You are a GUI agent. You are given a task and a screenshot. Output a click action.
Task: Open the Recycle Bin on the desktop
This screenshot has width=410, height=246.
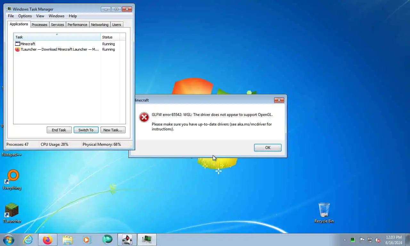pyautogui.click(x=324, y=213)
